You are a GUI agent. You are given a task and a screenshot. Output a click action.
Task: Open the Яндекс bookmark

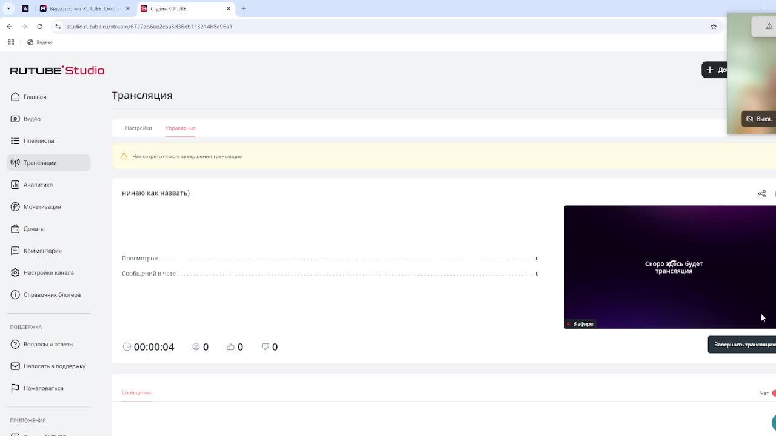pos(40,42)
